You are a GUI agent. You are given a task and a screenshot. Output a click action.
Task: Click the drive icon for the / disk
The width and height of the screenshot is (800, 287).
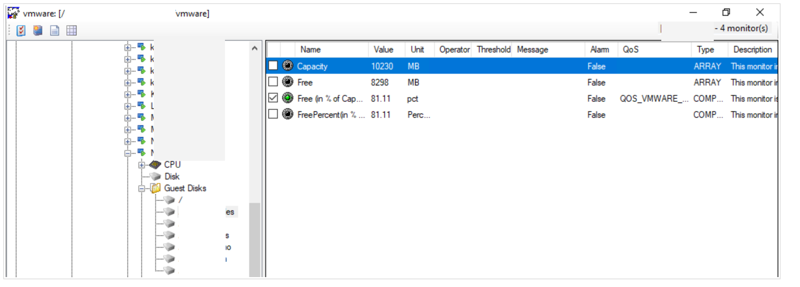[x=169, y=200]
